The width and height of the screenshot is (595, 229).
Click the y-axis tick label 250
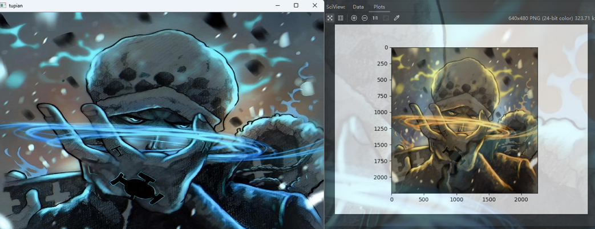(383, 64)
